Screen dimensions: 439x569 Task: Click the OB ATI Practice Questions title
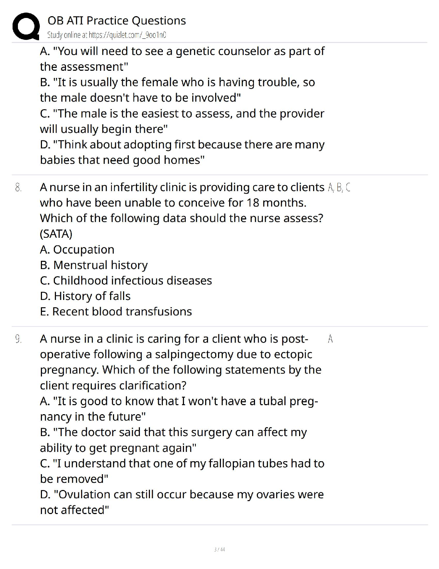pos(117,20)
